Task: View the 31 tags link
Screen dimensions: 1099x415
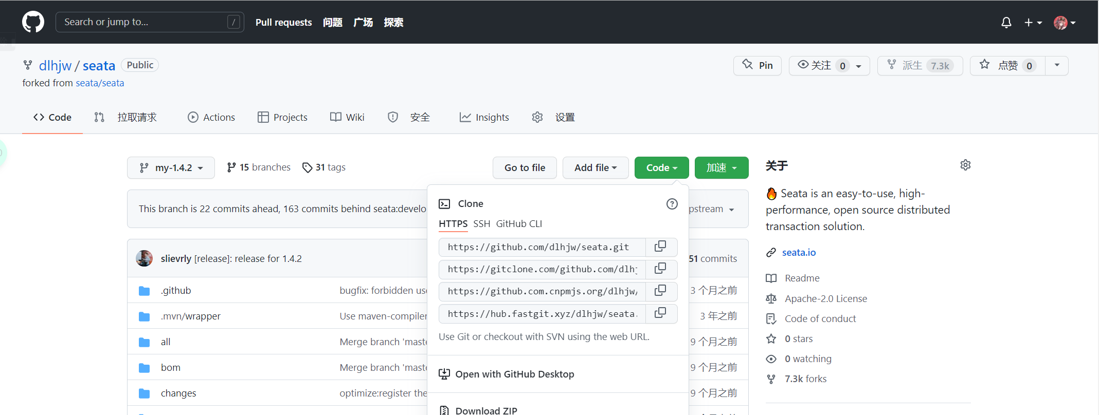Action: [324, 167]
